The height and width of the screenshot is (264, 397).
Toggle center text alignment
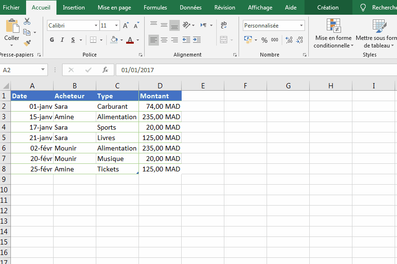pos(164,40)
